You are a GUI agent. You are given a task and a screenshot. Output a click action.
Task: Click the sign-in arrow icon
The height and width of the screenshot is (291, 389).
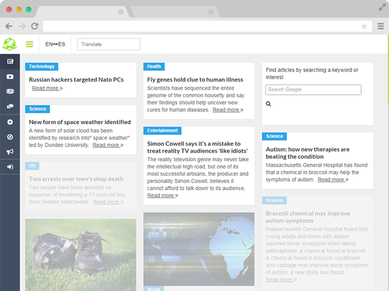[10, 167]
